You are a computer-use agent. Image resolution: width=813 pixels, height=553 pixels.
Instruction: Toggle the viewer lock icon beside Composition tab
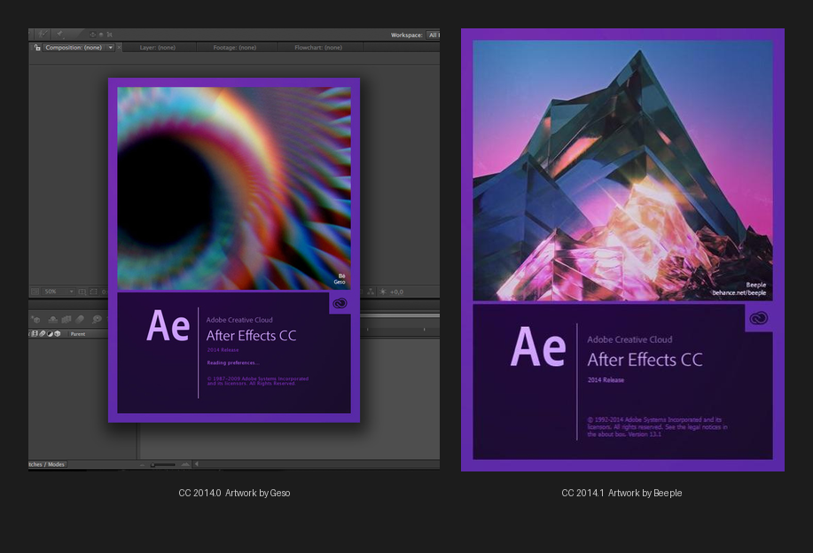pos(37,48)
